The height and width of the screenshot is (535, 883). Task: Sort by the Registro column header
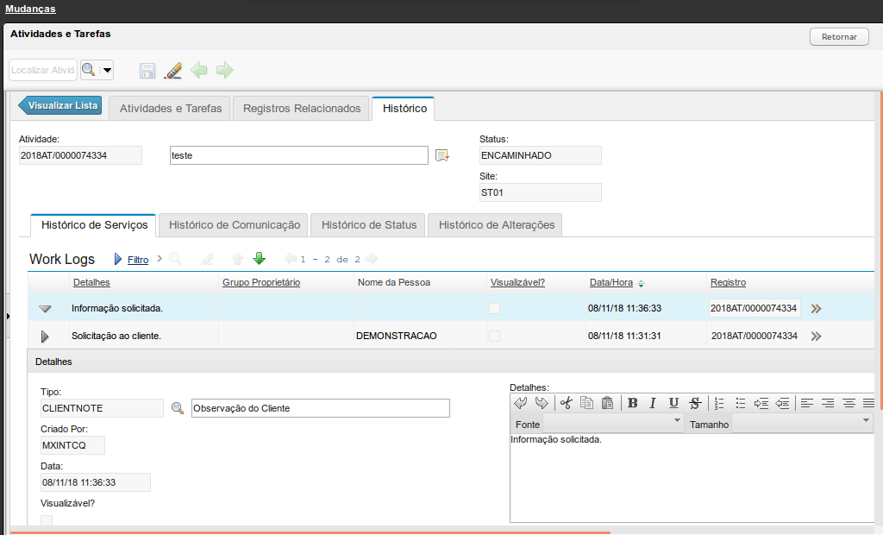(x=728, y=282)
